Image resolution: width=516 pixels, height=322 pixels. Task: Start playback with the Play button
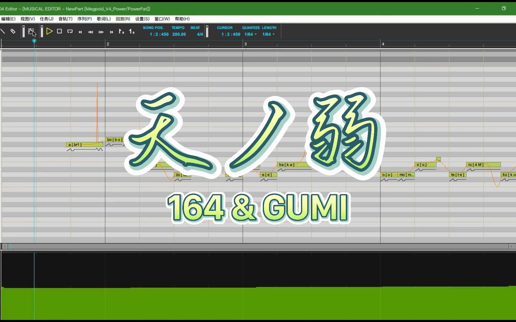click(50, 31)
